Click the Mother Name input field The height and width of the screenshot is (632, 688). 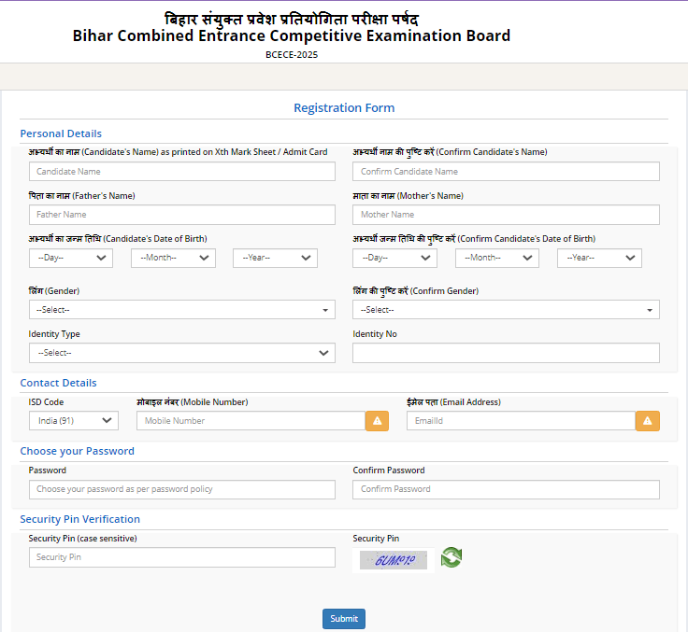pyautogui.click(x=506, y=215)
